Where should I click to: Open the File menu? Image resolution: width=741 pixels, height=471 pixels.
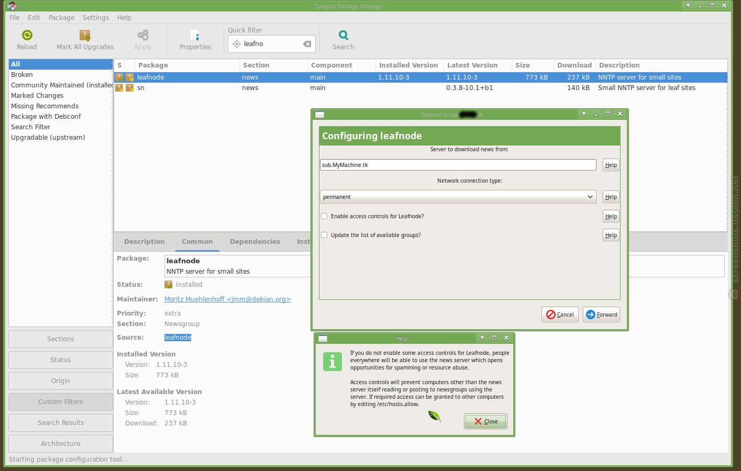point(15,18)
